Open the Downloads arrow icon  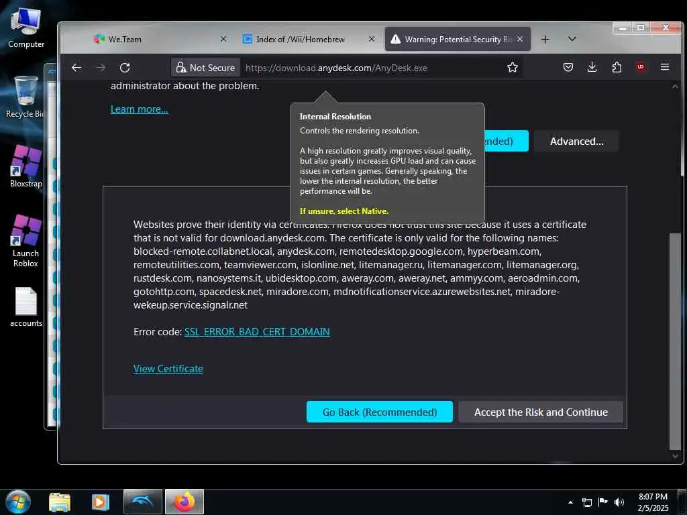(x=592, y=67)
